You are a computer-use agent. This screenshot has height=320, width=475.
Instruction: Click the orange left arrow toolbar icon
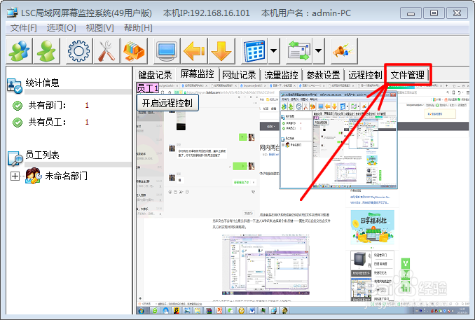pos(194,50)
